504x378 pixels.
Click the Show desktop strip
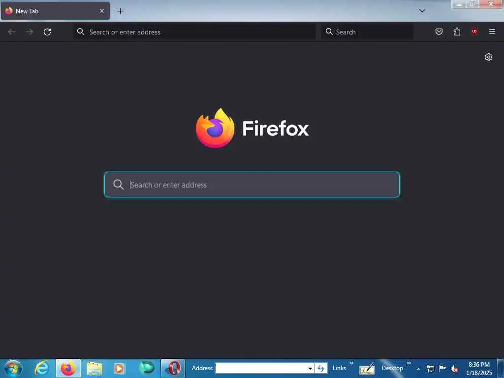point(501,368)
